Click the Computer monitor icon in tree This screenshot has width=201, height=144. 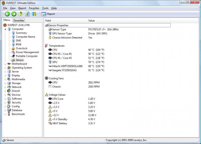(9, 29)
